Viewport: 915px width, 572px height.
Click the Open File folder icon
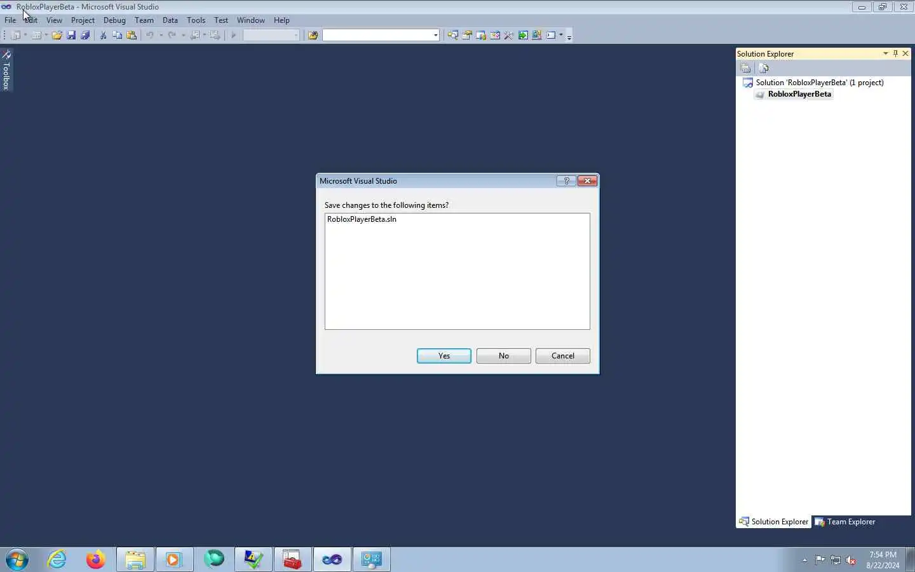57,36
